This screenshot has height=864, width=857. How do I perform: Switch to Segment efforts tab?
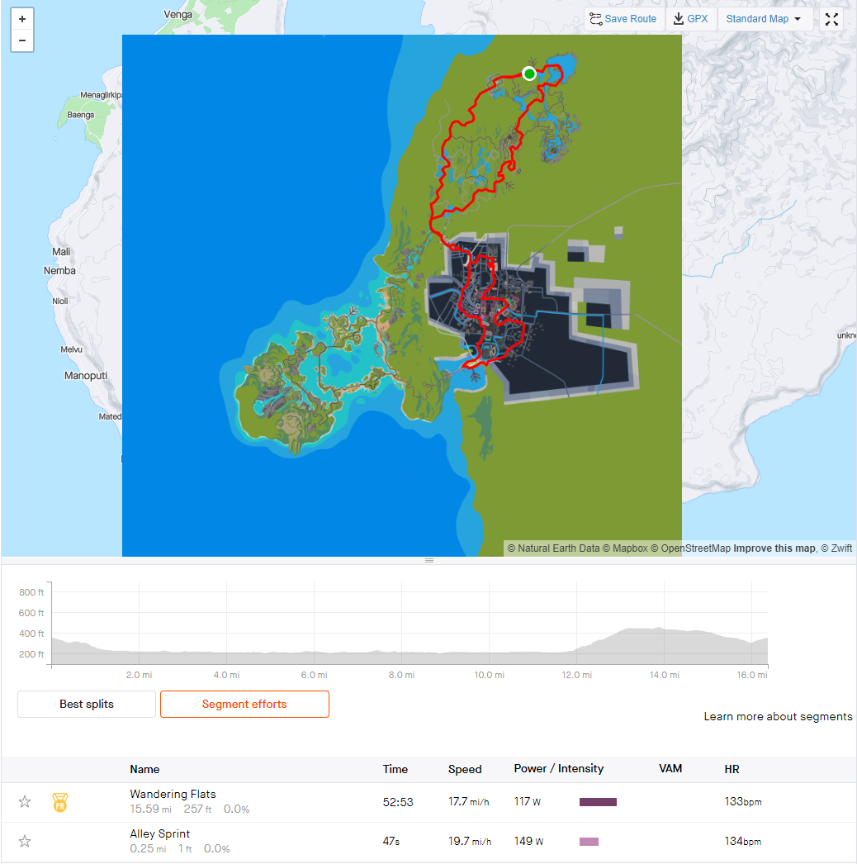244,705
